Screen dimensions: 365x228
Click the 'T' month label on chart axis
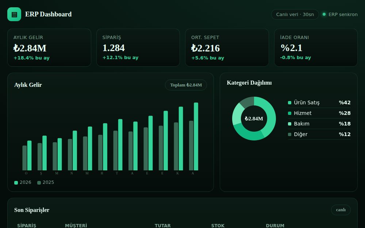[x=117, y=173]
